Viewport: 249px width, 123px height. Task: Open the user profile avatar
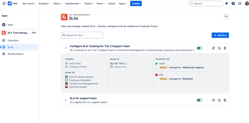coord(247,3)
